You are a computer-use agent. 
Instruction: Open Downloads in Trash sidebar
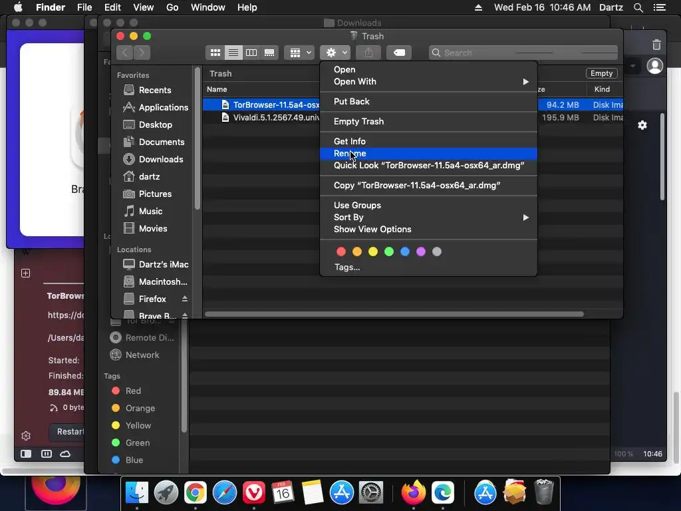point(154,160)
